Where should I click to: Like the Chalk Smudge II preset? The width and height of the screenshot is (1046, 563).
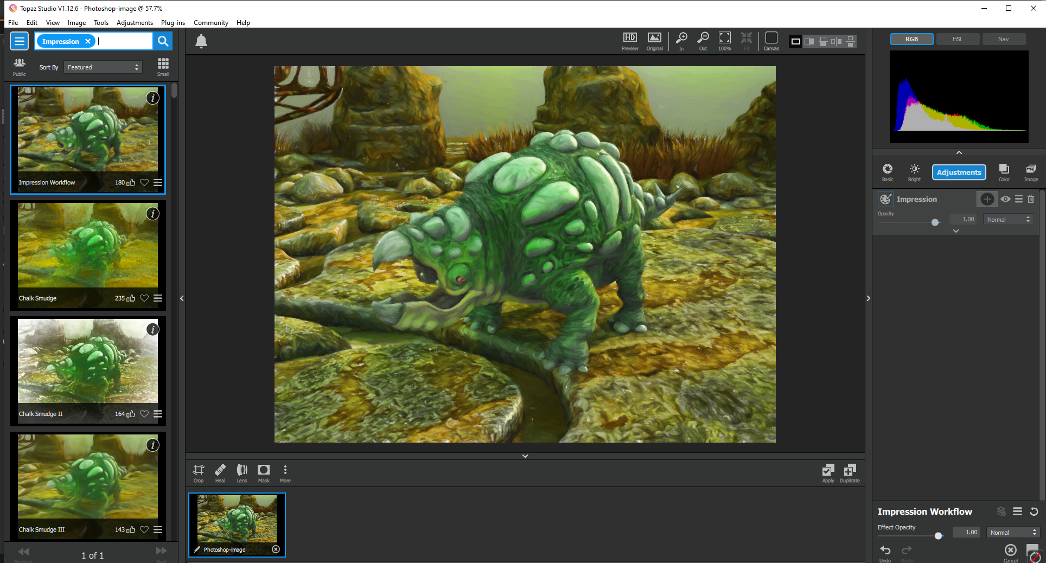point(131,414)
